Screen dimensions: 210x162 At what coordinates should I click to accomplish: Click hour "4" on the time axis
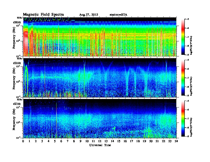point(49,141)
